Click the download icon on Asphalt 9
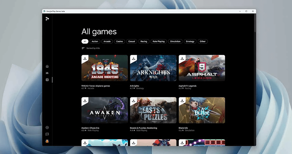This screenshot has width=292, height=154. tap(182, 58)
